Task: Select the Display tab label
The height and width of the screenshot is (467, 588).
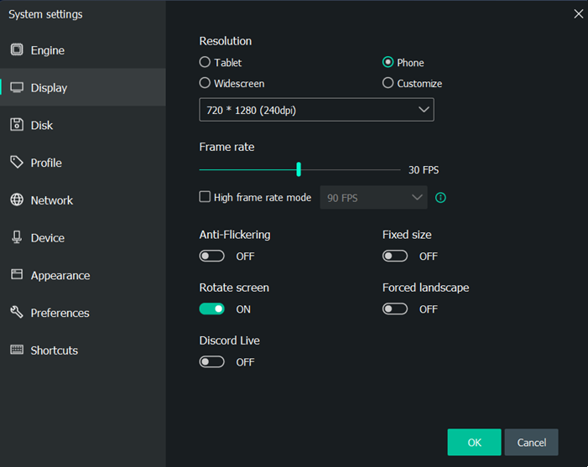Action: point(49,88)
